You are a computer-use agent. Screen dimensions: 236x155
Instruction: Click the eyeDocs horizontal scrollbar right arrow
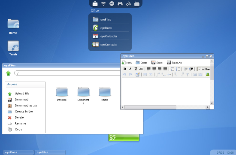point(208,107)
